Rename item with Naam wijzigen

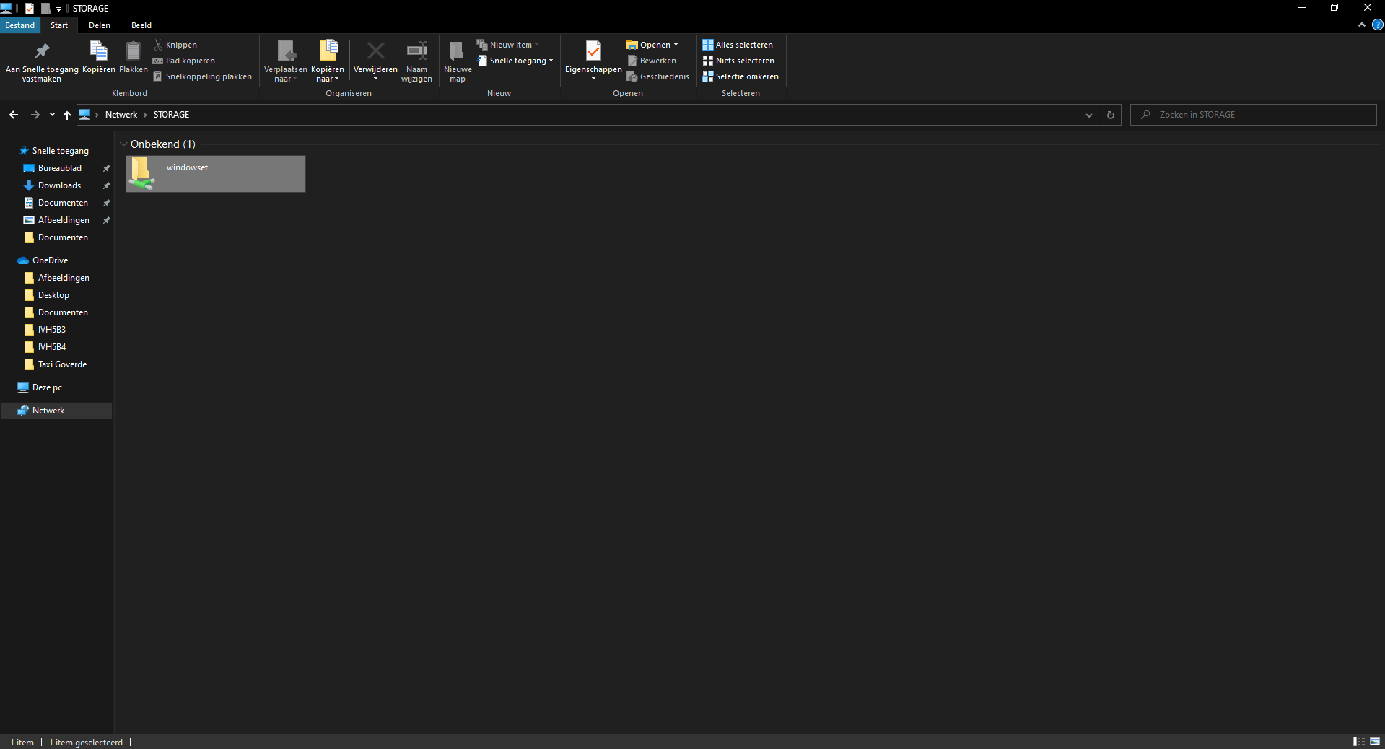pos(416,61)
